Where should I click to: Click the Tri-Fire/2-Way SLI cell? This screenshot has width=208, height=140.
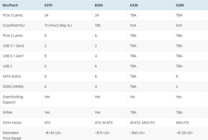pyautogui.click(x=58, y=25)
